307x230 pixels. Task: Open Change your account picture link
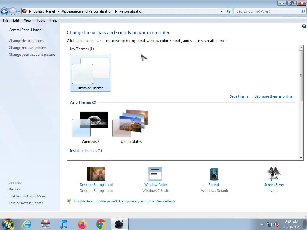[32, 55]
